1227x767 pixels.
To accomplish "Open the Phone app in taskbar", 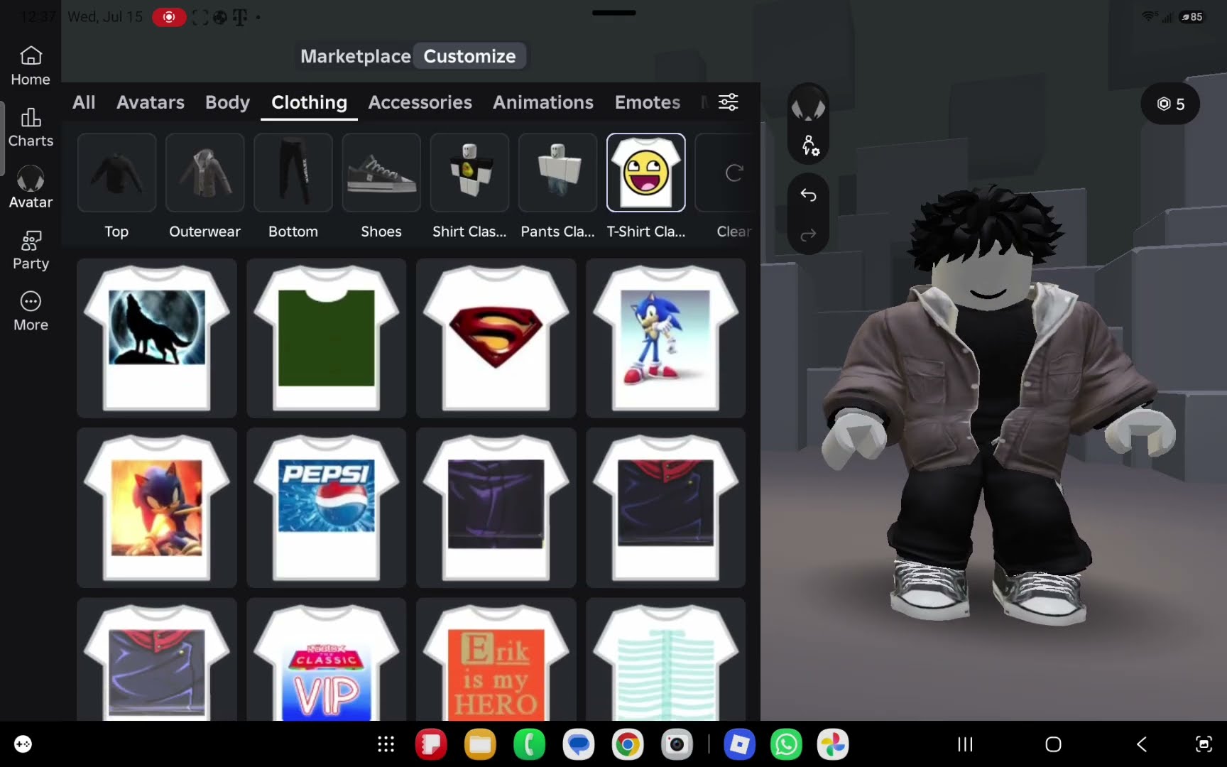I will (529, 744).
